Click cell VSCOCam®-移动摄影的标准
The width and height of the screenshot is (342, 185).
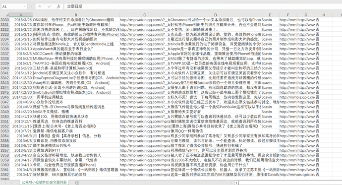tap(76, 54)
